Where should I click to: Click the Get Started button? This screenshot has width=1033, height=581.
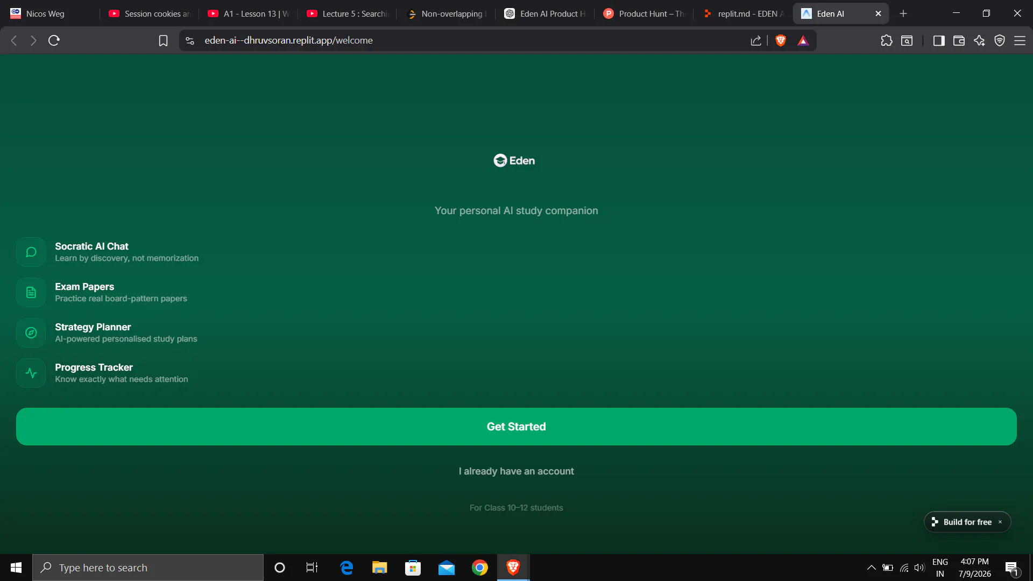[516, 427]
